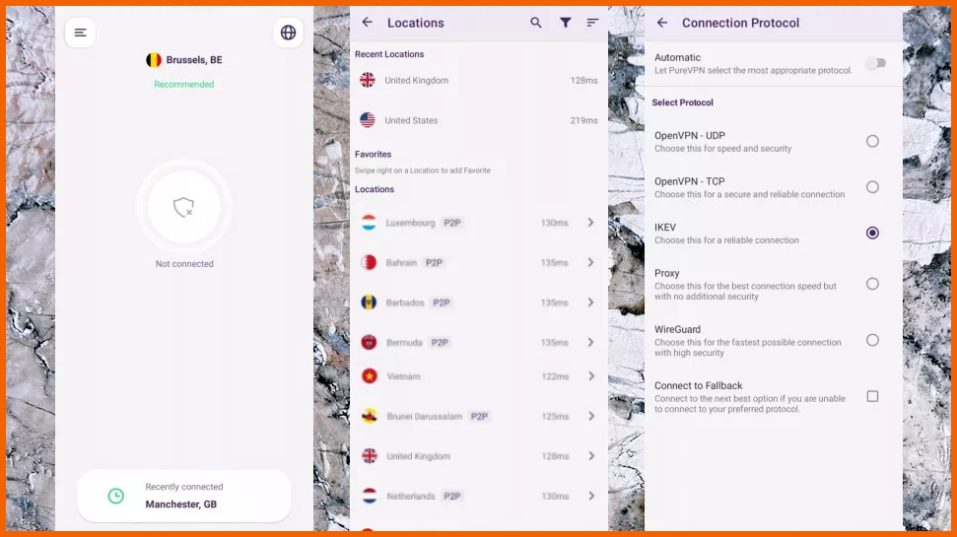Image resolution: width=957 pixels, height=537 pixels.
Task: Click the Luxembourg P2P badge
Action: click(452, 223)
